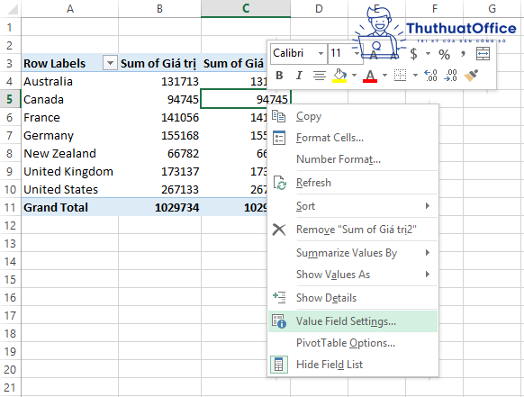Open font size 11 dropdown
The width and height of the screenshot is (524, 397).
point(357,53)
